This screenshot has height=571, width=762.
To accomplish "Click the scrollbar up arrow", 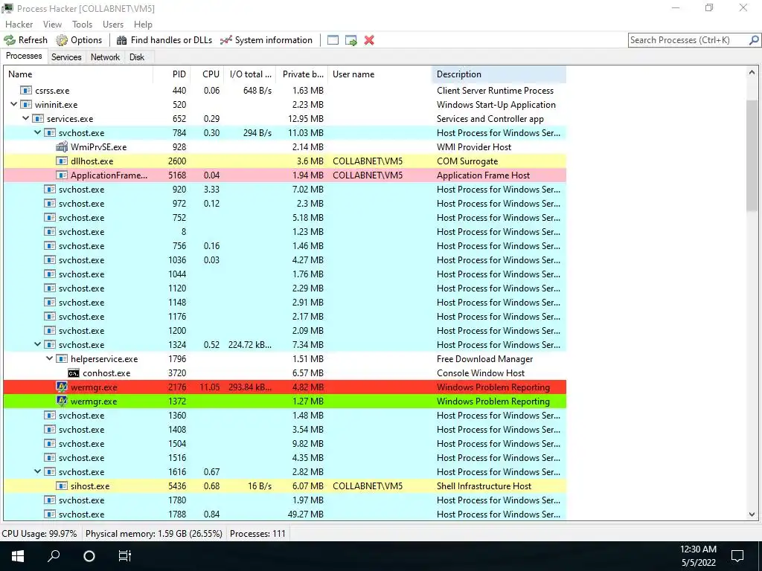I will click(x=752, y=73).
